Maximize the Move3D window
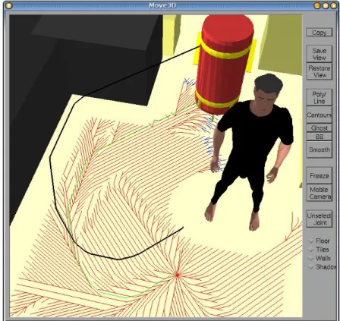 (326, 5)
